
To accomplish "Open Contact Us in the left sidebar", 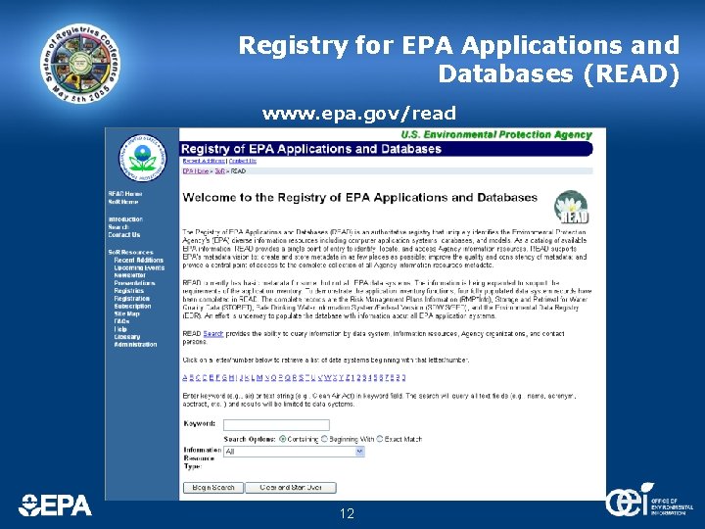I will 124,235.
